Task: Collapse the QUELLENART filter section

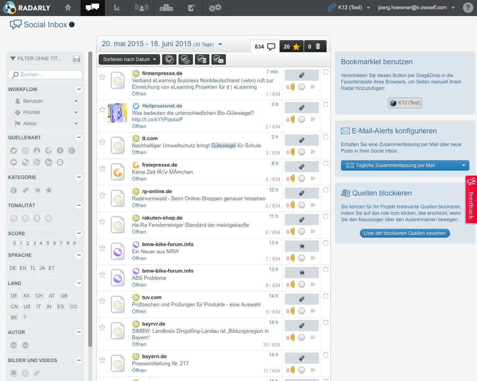Action: [79, 138]
